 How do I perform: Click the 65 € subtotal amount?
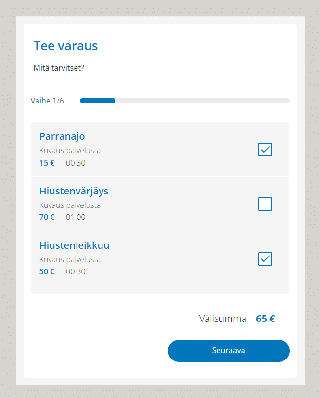click(265, 319)
